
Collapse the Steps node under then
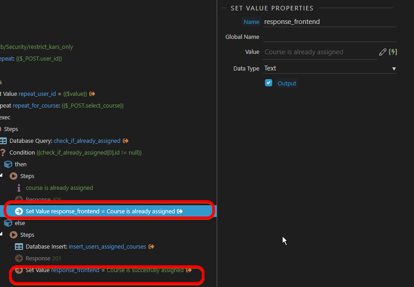(x=1, y=175)
